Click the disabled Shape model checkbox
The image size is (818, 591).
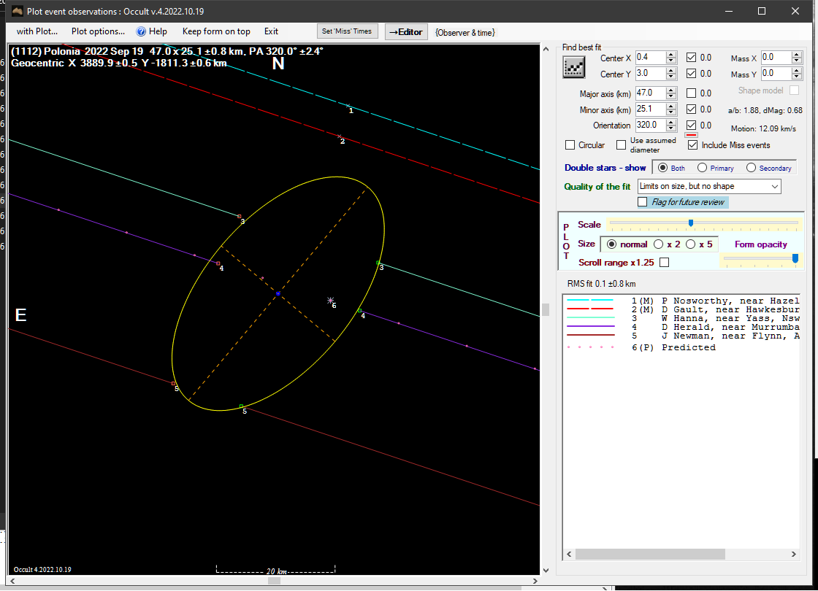click(x=794, y=90)
